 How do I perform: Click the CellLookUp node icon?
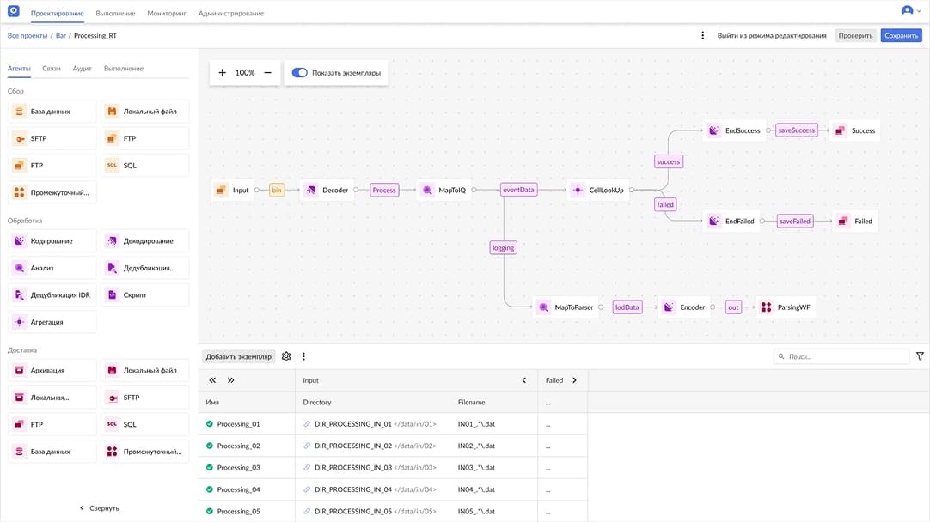click(x=578, y=190)
